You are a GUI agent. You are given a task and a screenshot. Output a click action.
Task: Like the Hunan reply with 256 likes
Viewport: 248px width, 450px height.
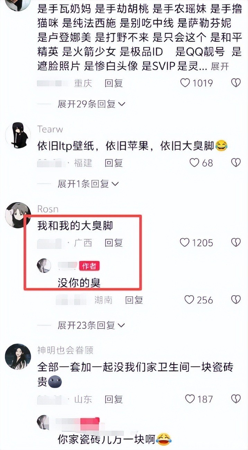click(189, 300)
